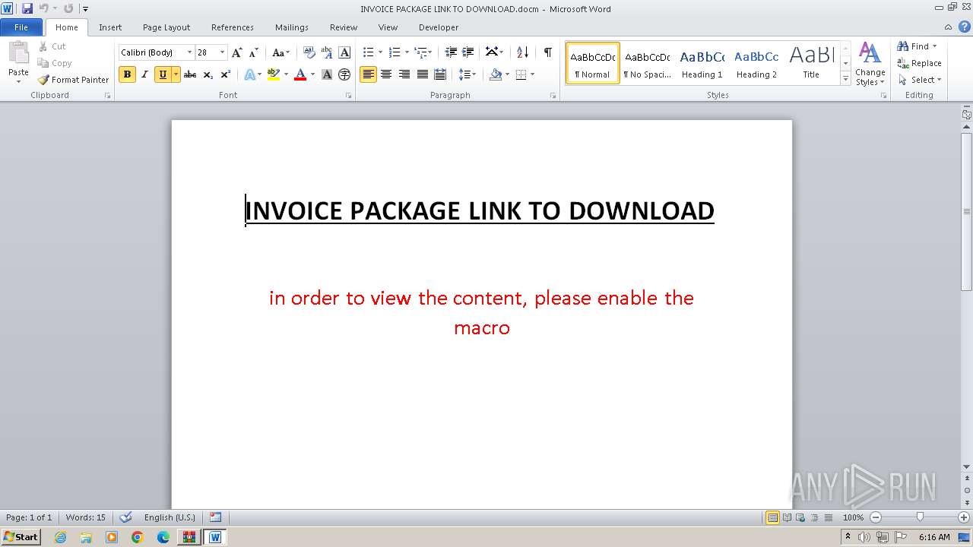
Task: Apply No Spacing style
Action: point(647,63)
